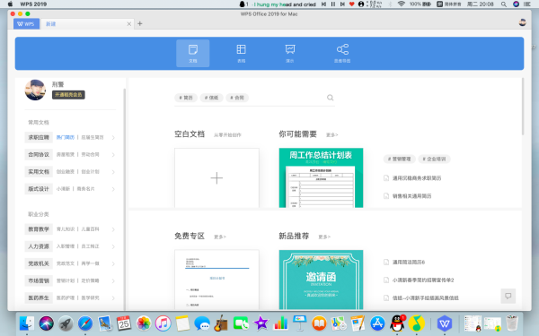The image size is (539, 336).
Task: Expand the 求职应聘 category chevron
Action: click(113, 137)
